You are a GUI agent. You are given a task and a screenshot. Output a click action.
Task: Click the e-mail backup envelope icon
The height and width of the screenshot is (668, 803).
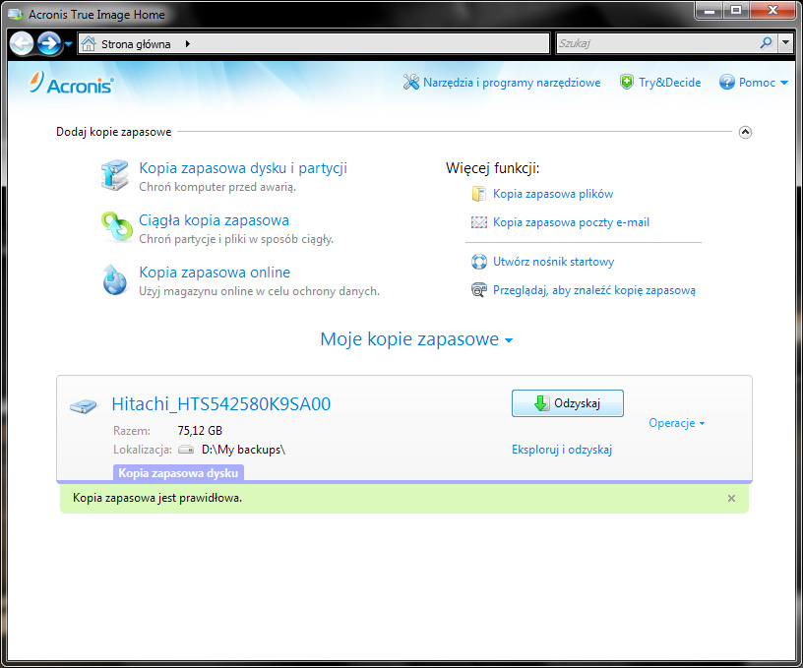pyautogui.click(x=479, y=222)
